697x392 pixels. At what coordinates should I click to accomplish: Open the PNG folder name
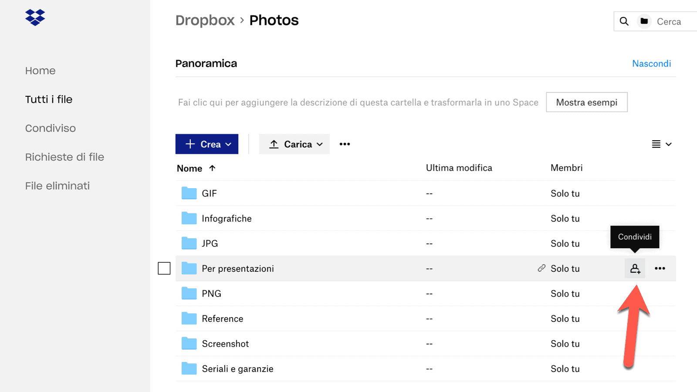point(211,294)
